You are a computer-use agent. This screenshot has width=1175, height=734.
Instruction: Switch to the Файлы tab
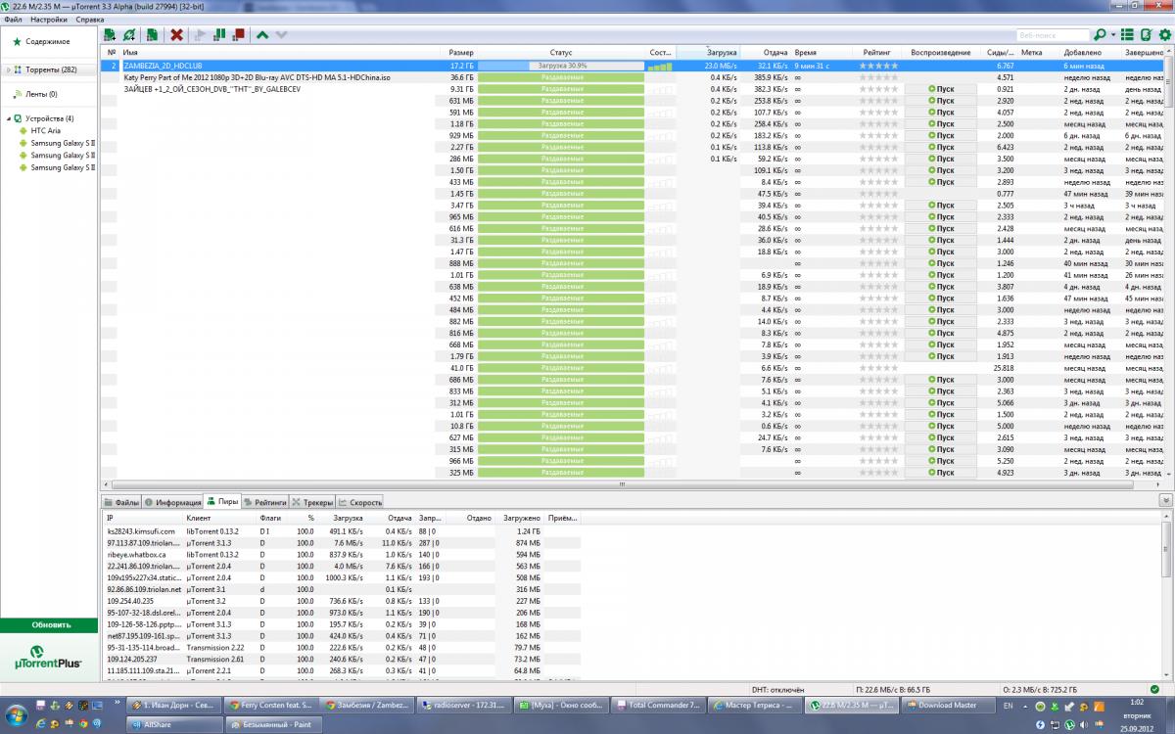(121, 502)
